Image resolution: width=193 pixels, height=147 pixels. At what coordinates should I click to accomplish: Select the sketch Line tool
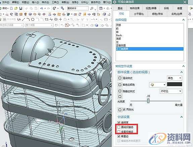coord(23,19)
